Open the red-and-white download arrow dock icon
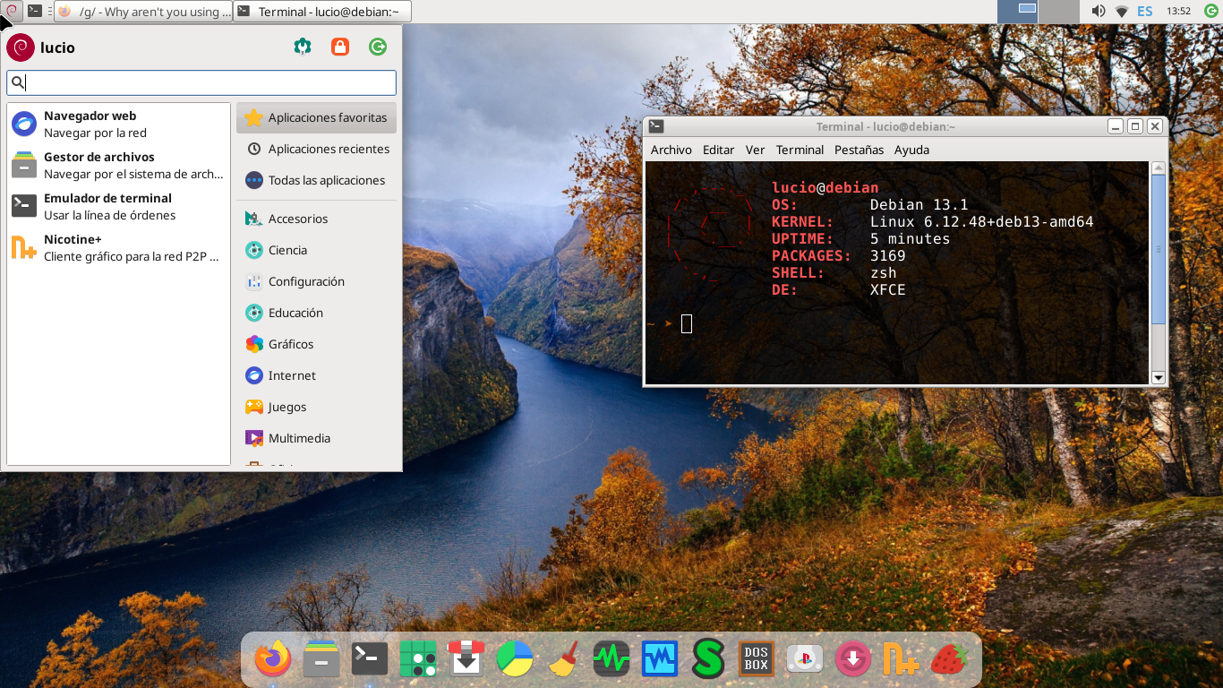This screenshot has width=1223, height=688. [x=466, y=659]
